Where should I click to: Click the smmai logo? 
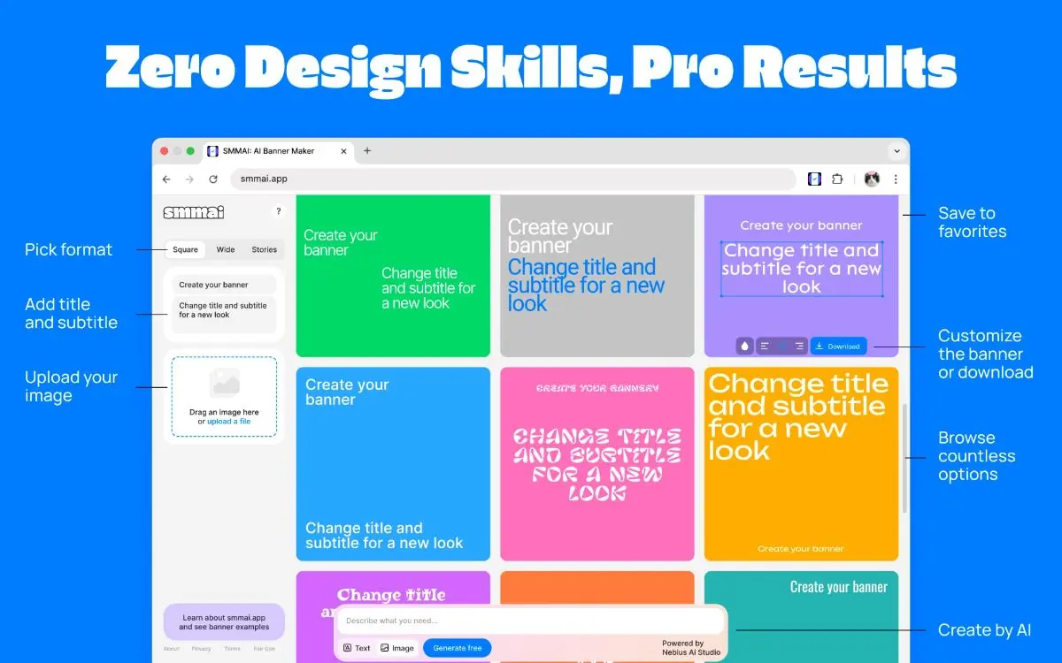coord(194,212)
